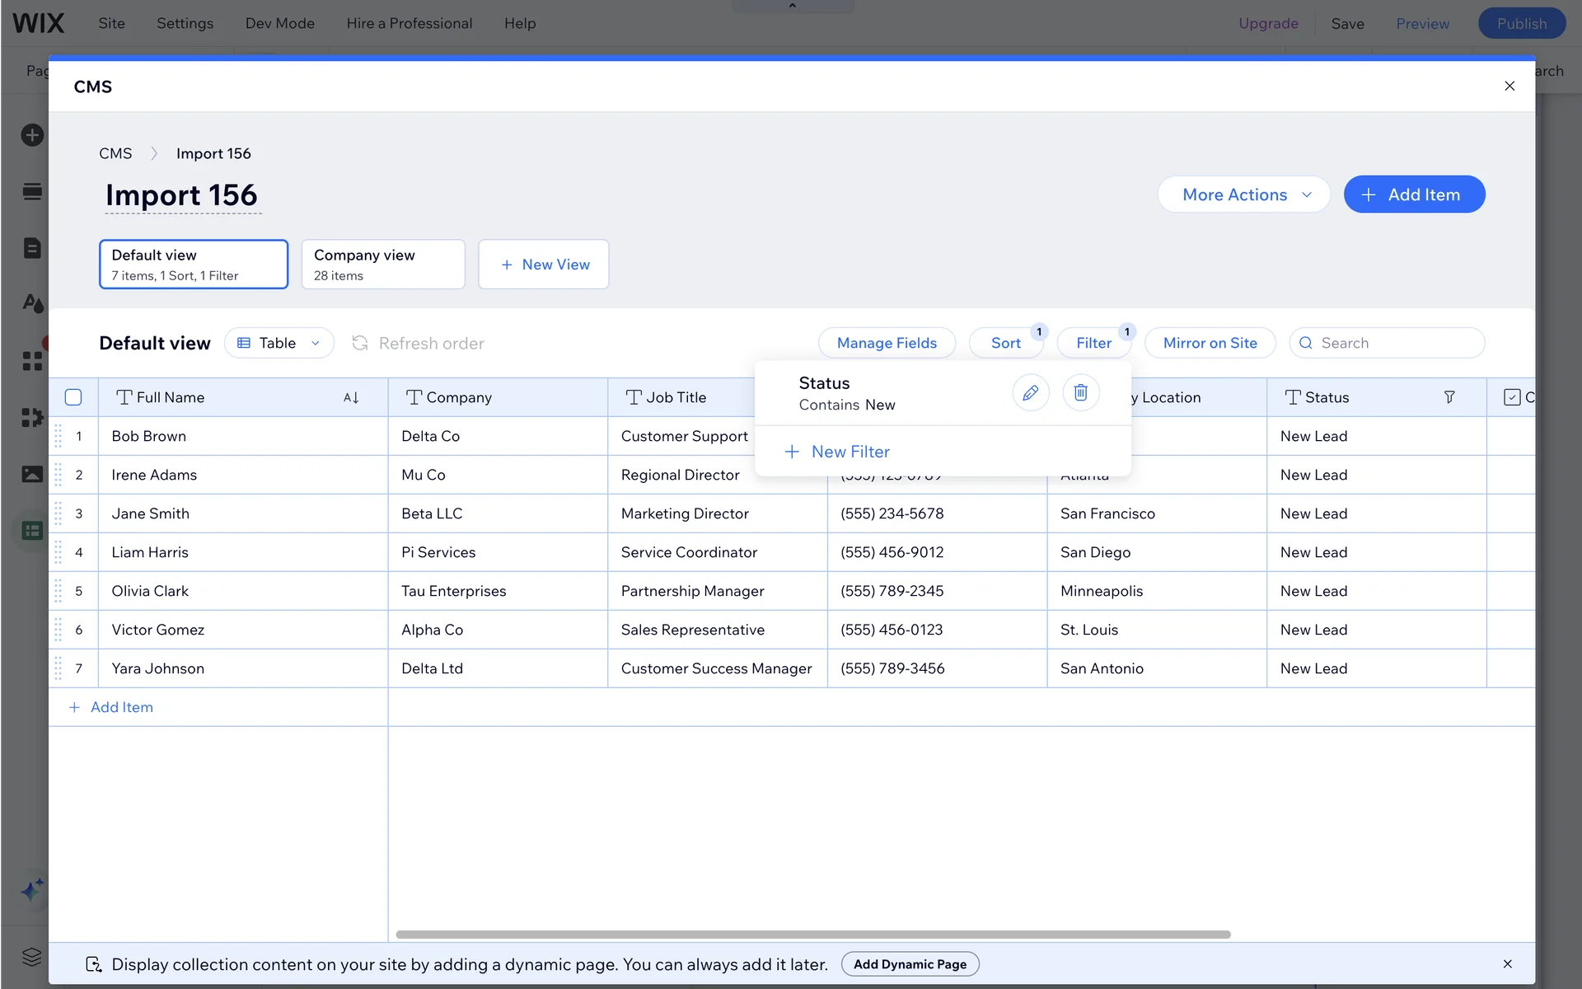
Task: Delete the Status filter with trash icon
Action: (1080, 393)
